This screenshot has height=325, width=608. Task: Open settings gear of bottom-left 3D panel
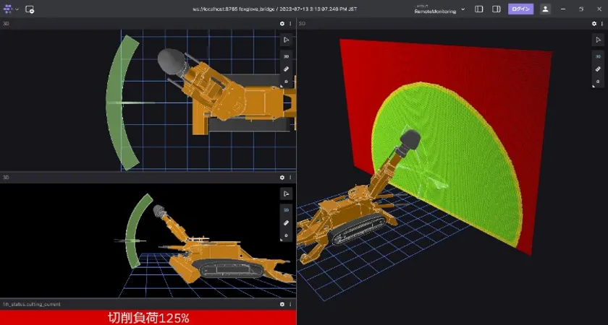tap(282, 177)
